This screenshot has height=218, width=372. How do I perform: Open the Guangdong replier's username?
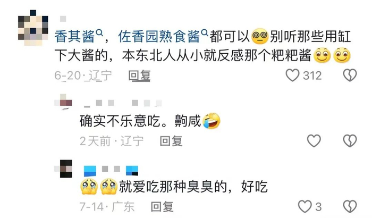[111, 169]
